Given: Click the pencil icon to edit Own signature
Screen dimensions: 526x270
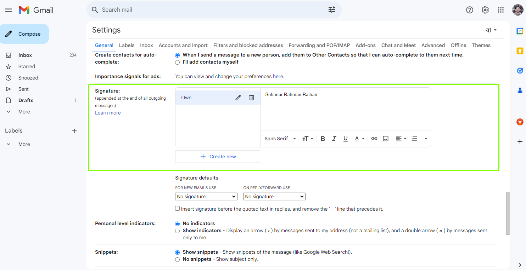Looking at the screenshot, I should pos(238,98).
